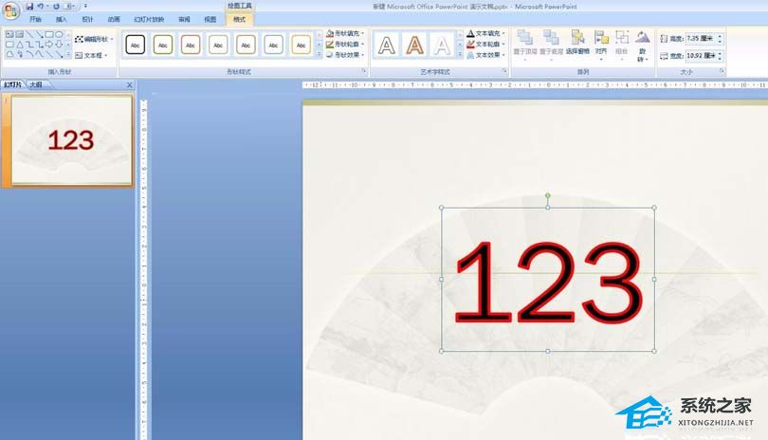Apply the sixth Abc shape style
The image size is (768, 440).
273,46
